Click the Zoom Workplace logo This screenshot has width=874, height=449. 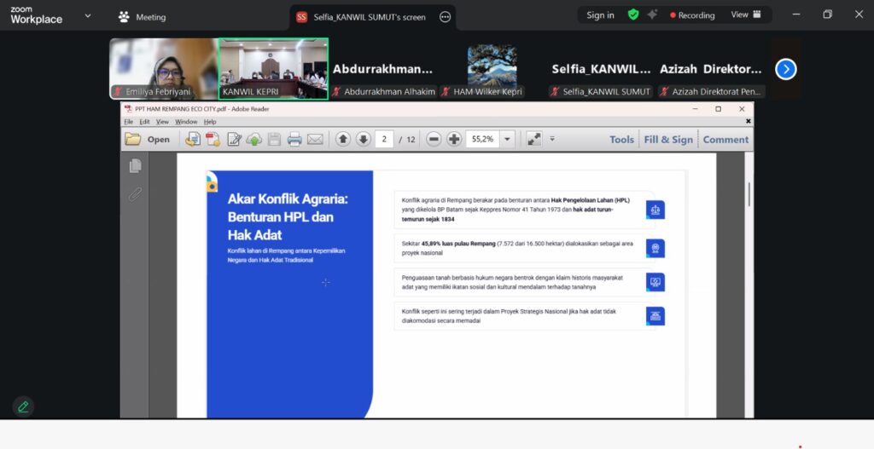36,15
